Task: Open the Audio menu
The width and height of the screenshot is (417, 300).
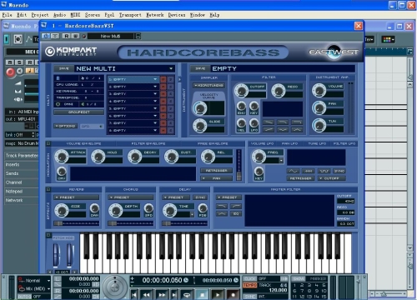Action: 59,15
